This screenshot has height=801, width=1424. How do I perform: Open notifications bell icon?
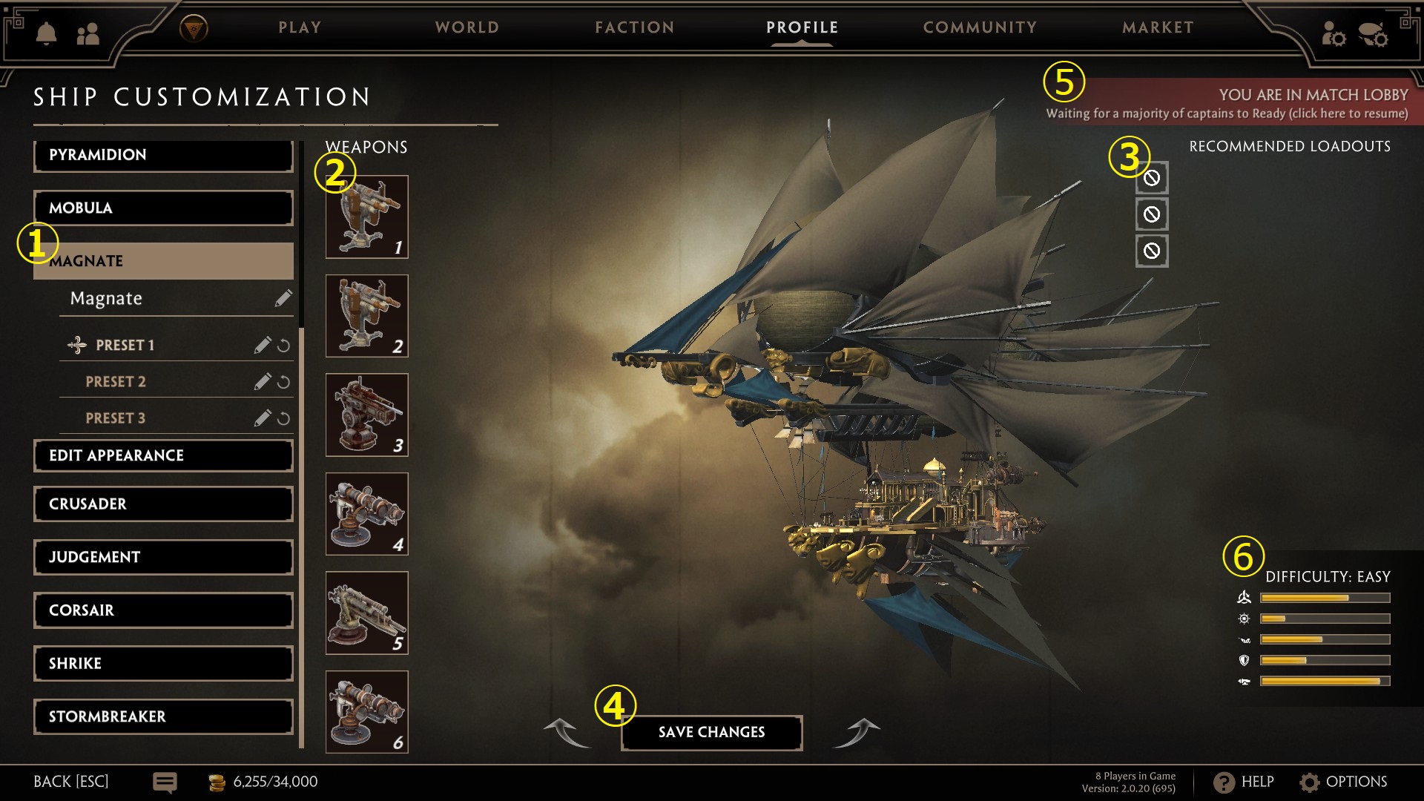pyautogui.click(x=46, y=33)
